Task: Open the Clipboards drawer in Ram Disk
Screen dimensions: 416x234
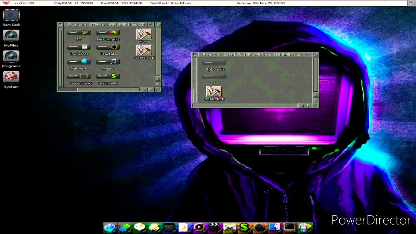Action: (x=214, y=66)
